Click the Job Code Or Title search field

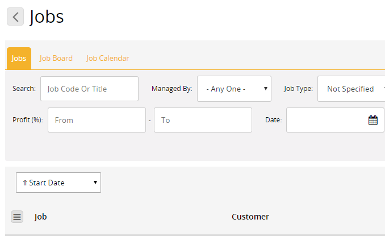click(x=89, y=89)
